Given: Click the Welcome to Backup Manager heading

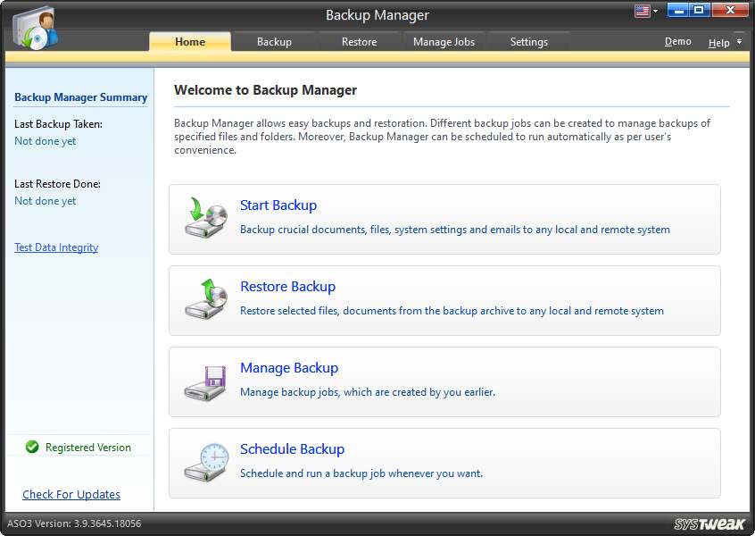Looking at the screenshot, I should 265,90.
